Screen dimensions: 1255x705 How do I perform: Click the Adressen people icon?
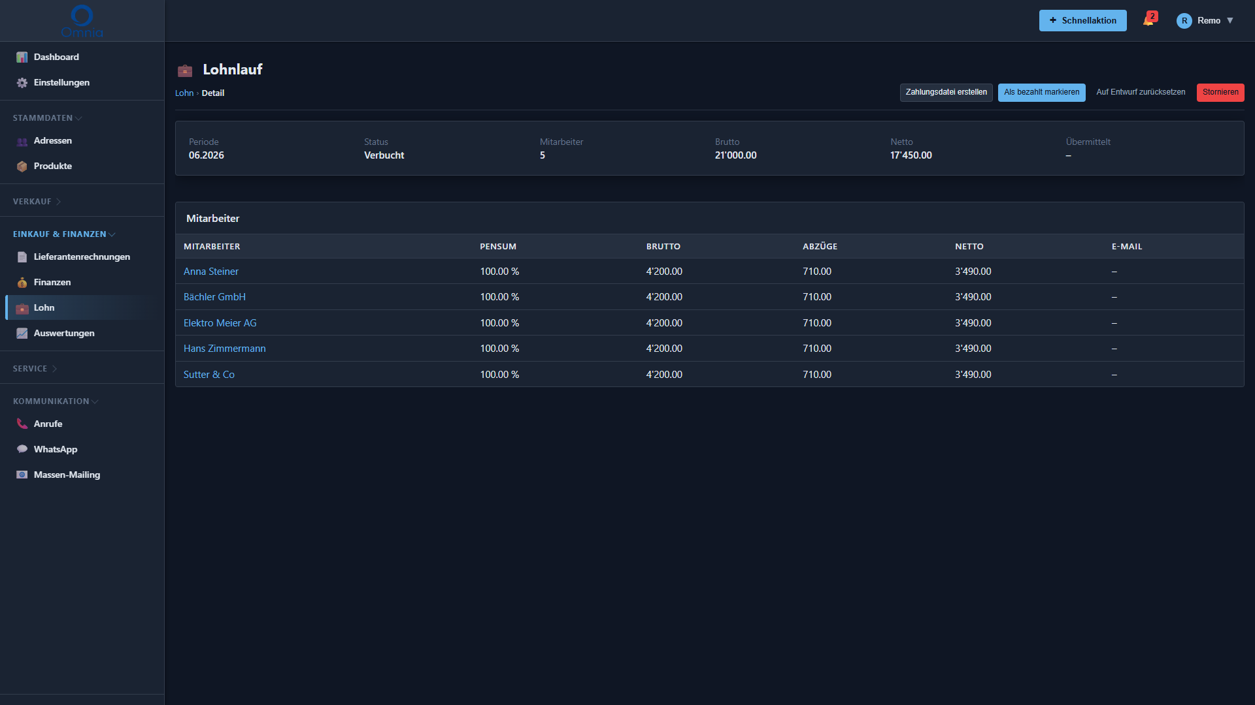[22, 141]
